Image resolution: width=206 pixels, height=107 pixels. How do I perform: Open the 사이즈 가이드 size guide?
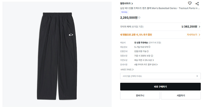pyautogui.click(x=127, y=69)
